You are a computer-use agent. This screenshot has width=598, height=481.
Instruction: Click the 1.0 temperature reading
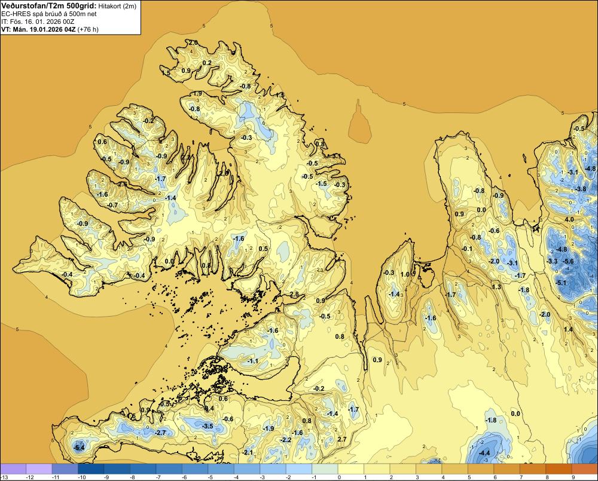(x=405, y=274)
